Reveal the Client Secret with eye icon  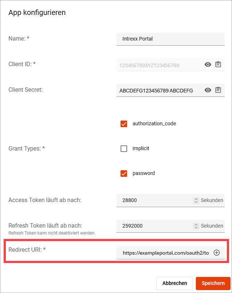pos(208,90)
